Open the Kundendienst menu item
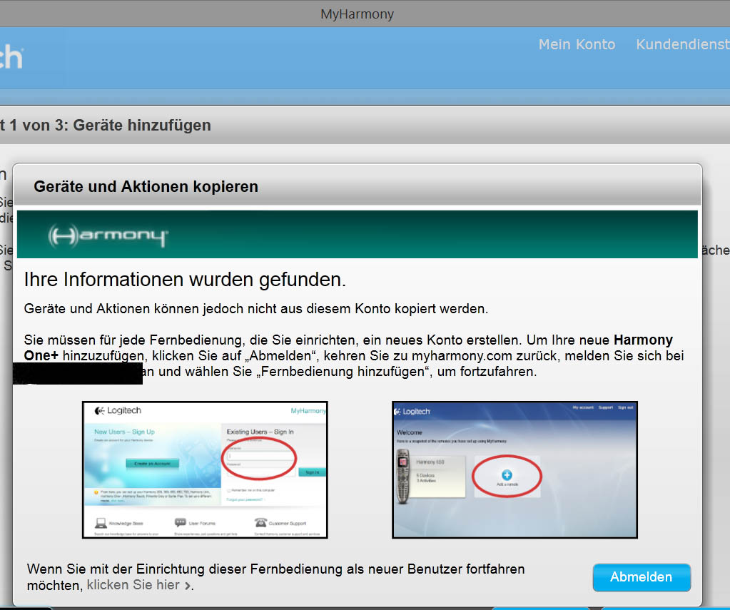This screenshot has height=610, width=730. click(x=682, y=44)
